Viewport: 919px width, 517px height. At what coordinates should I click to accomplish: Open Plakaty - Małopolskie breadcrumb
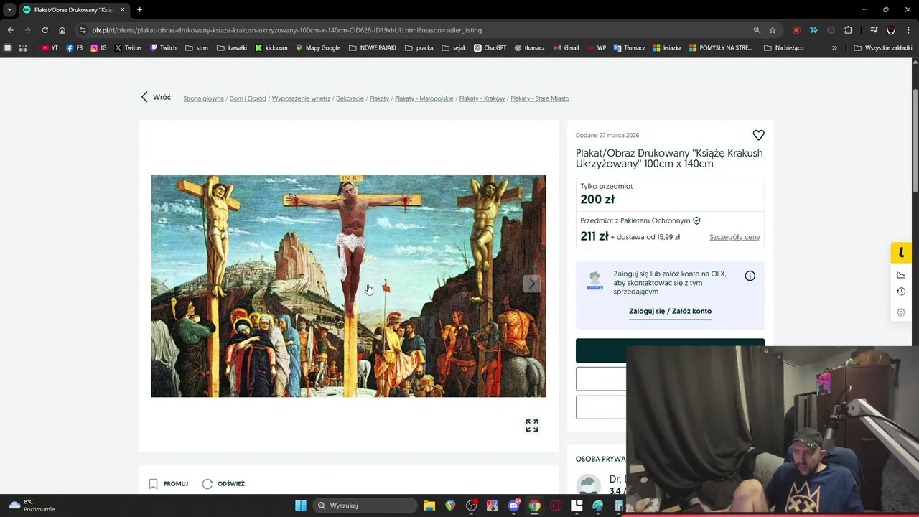click(424, 98)
